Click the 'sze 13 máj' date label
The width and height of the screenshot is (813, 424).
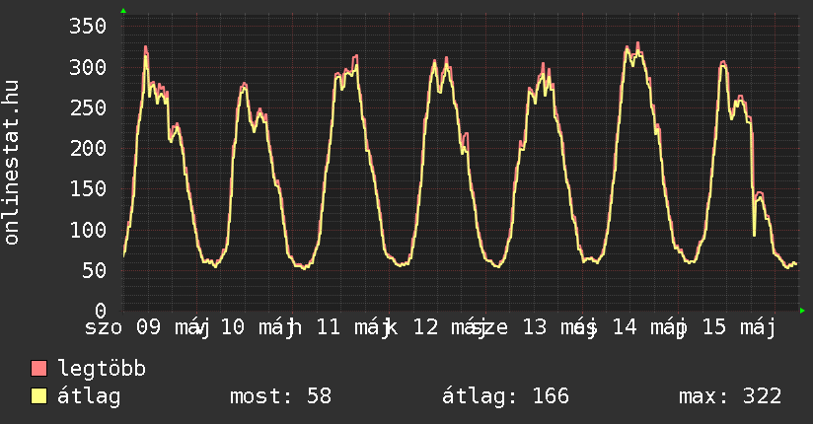535,327
